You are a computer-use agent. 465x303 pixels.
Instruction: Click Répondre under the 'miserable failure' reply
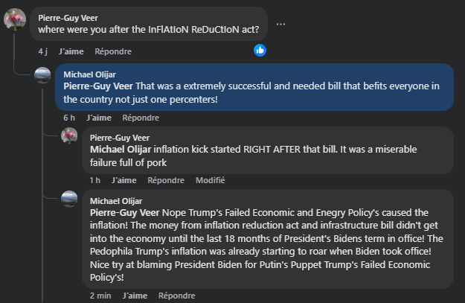coord(166,180)
